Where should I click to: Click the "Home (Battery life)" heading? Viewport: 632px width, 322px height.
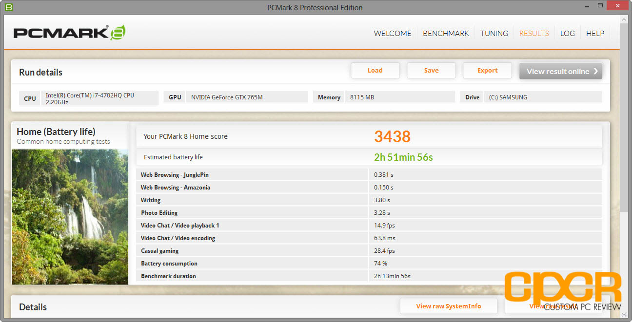click(x=56, y=132)
